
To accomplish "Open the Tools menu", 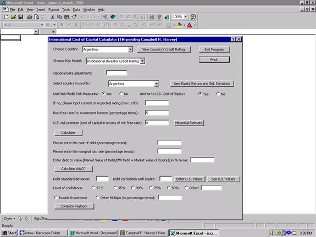I will click(66, 10).
